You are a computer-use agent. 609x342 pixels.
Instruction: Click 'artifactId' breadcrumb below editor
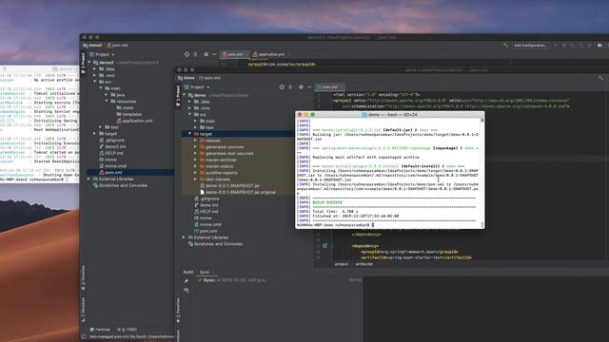pyautogui.click(x=363, y=264)
